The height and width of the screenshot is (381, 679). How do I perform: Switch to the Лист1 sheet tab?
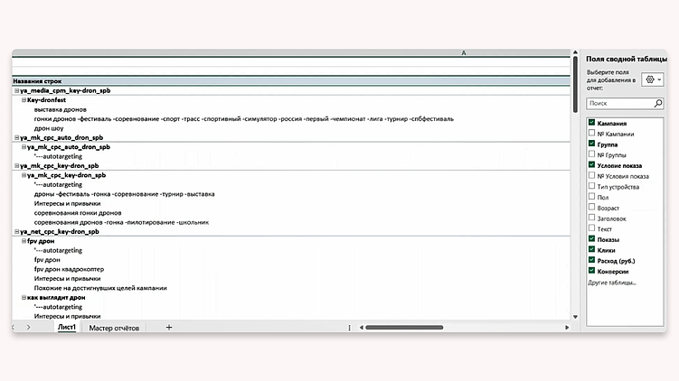67,328
